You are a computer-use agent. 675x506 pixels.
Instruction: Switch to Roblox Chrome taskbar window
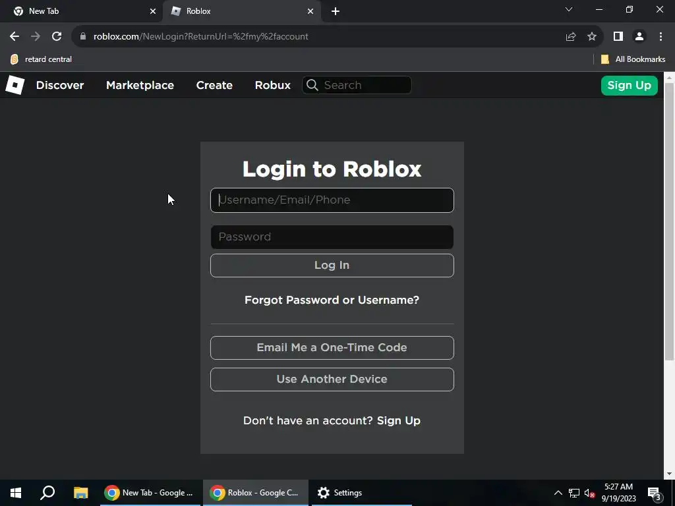255,493
